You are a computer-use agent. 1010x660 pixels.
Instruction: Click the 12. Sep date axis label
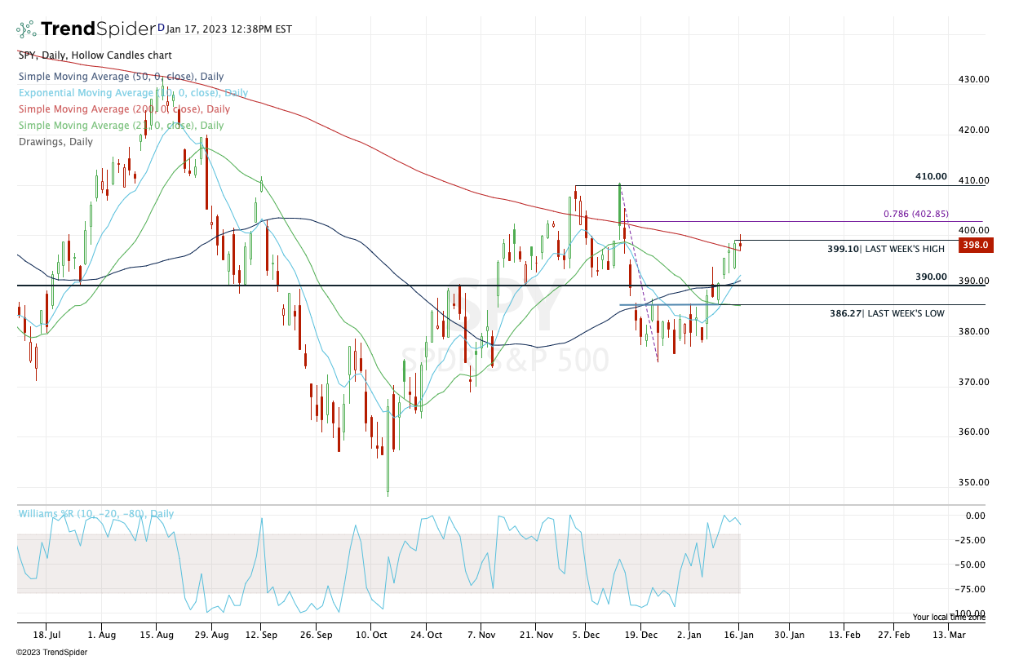[262, 634]
